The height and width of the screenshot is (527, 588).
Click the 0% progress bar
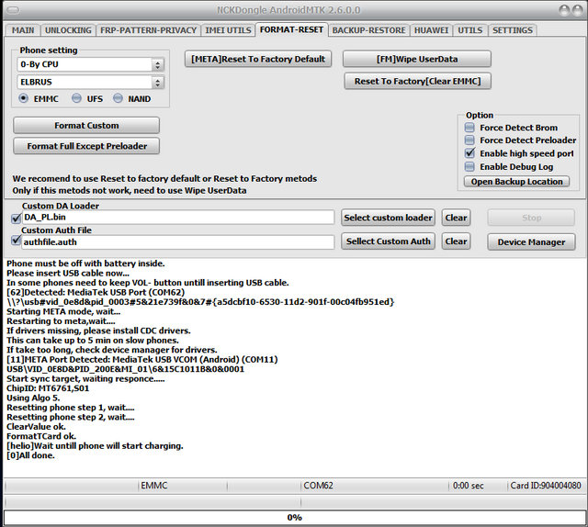(x=294, y=518)
